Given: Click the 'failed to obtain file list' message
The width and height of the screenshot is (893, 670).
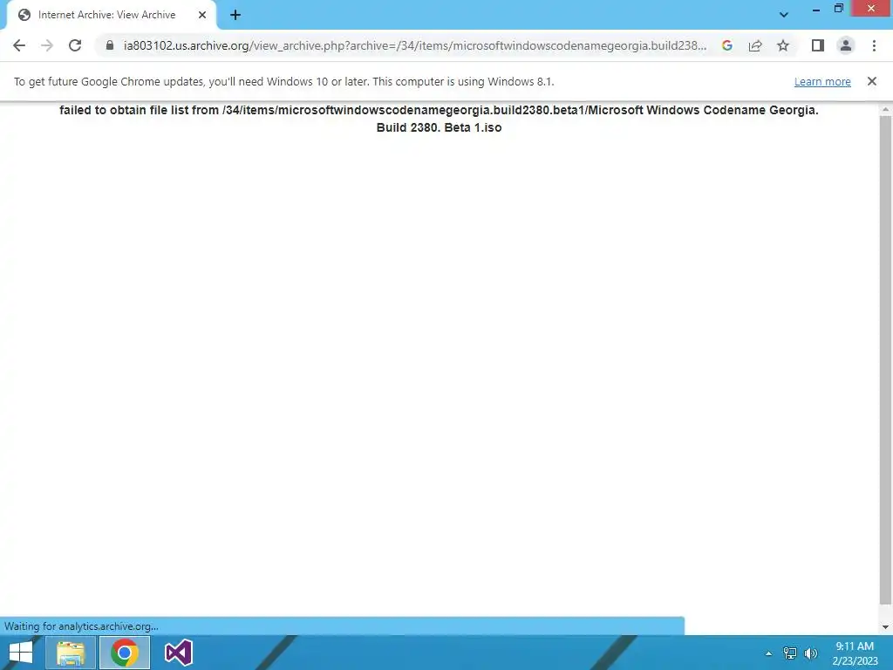Looking at the screenshot, I should [x=439, y=119].
